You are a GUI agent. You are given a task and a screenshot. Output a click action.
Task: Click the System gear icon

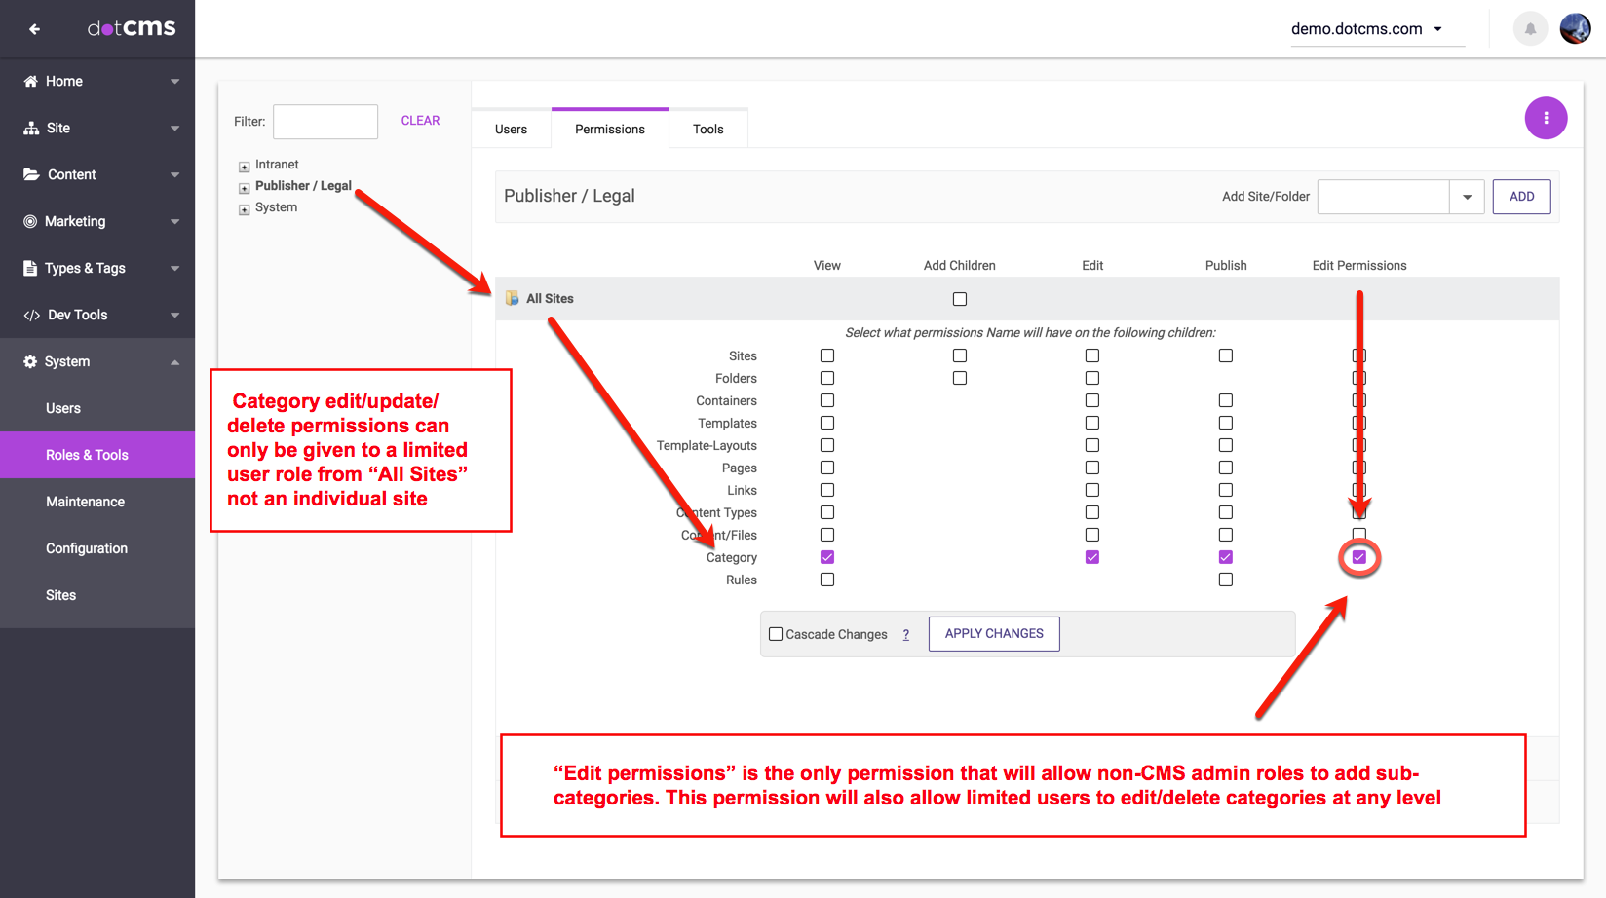pos(30,362)
